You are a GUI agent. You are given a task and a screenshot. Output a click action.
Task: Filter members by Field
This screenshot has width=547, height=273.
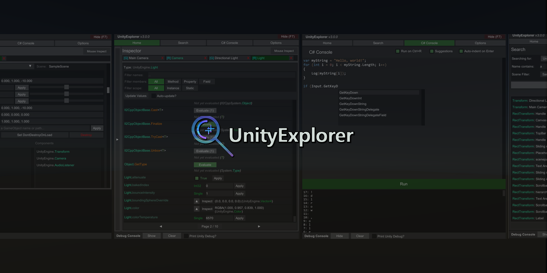(207, 81)
